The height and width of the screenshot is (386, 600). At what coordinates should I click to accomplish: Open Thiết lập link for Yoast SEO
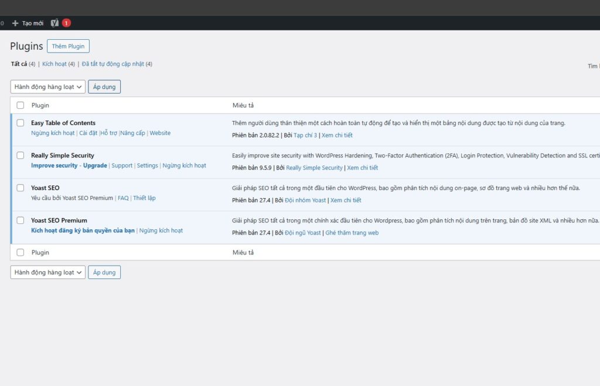coord(144,198)
